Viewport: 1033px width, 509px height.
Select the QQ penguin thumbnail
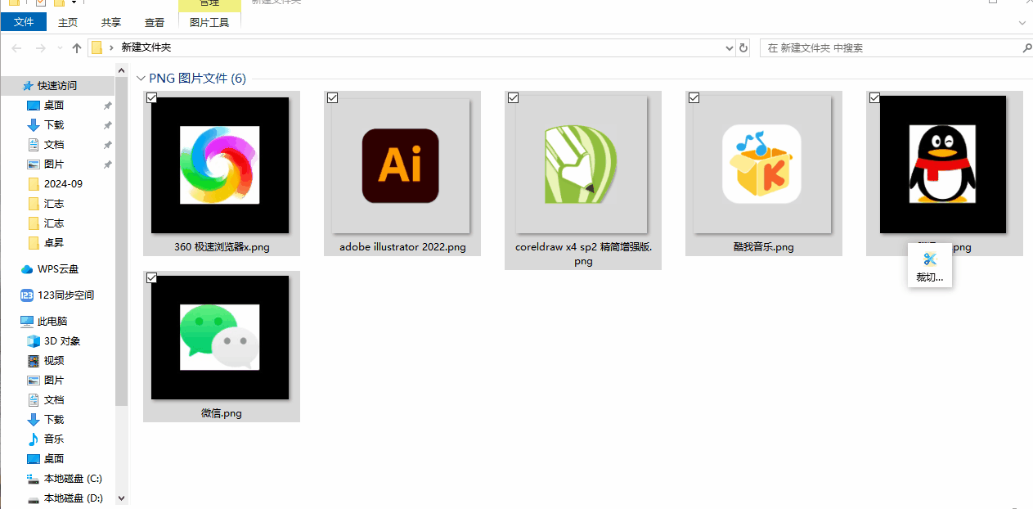[x=943, y=164]
